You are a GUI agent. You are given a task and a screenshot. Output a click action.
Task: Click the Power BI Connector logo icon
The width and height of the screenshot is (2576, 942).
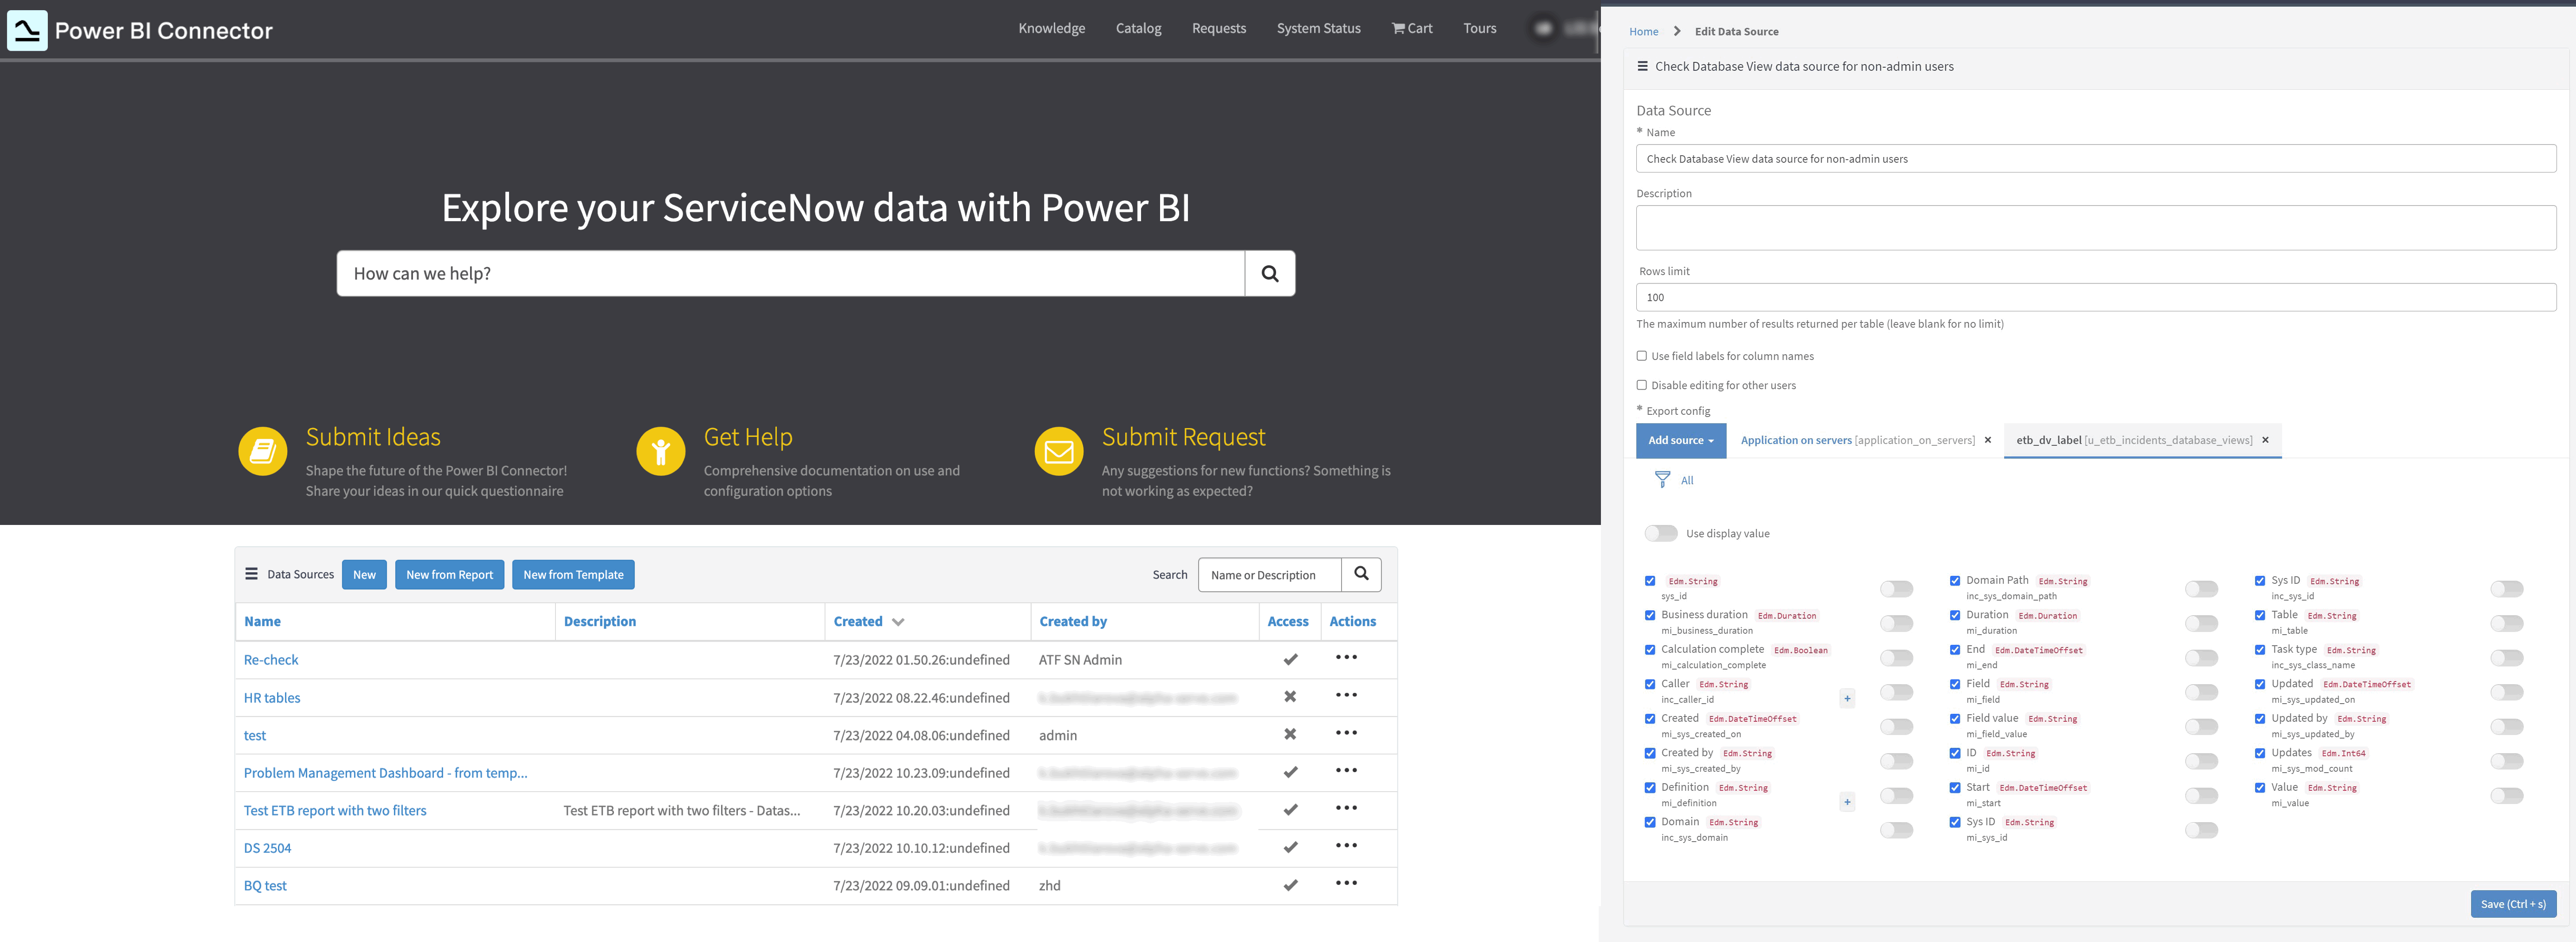click(27, 29)
